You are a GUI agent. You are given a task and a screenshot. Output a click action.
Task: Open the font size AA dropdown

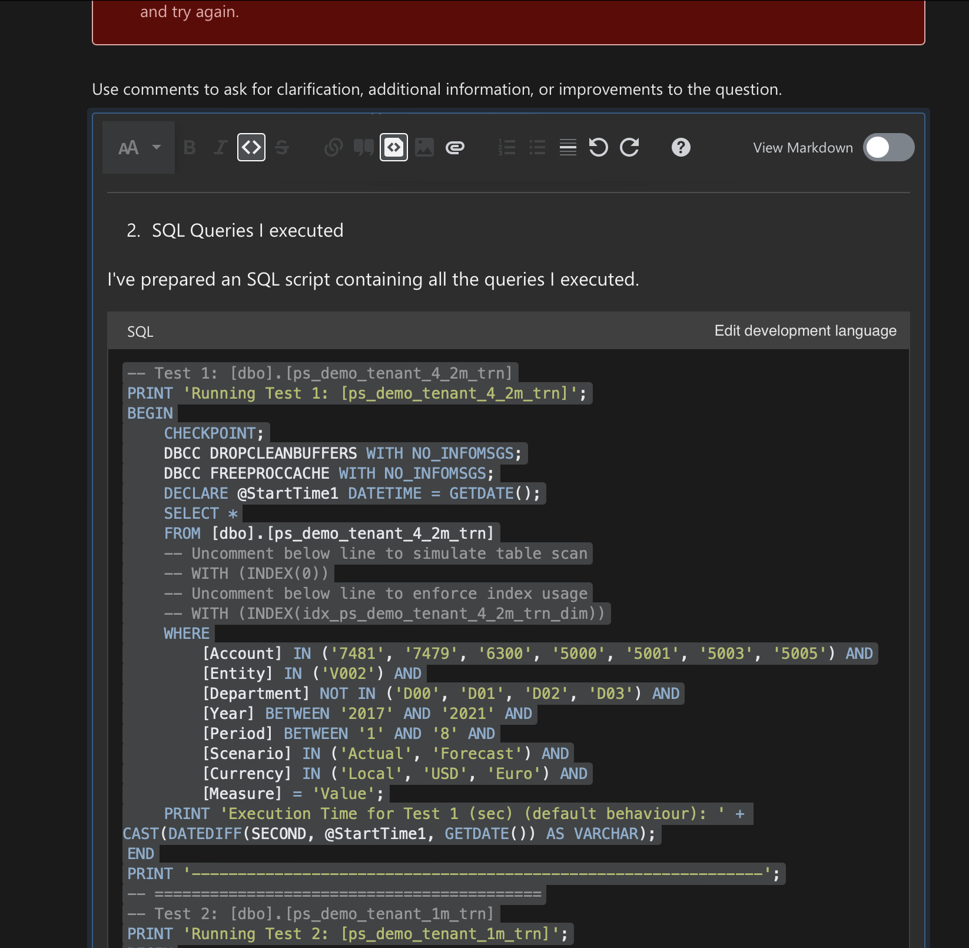point(139,148)
